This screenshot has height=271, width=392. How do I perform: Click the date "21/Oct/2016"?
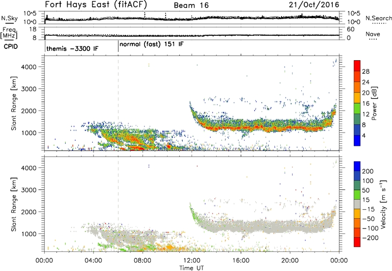pyautogui.click(x=314, y=5)
